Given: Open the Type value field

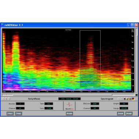Looking at the screenshot, I should coord(49,104).
